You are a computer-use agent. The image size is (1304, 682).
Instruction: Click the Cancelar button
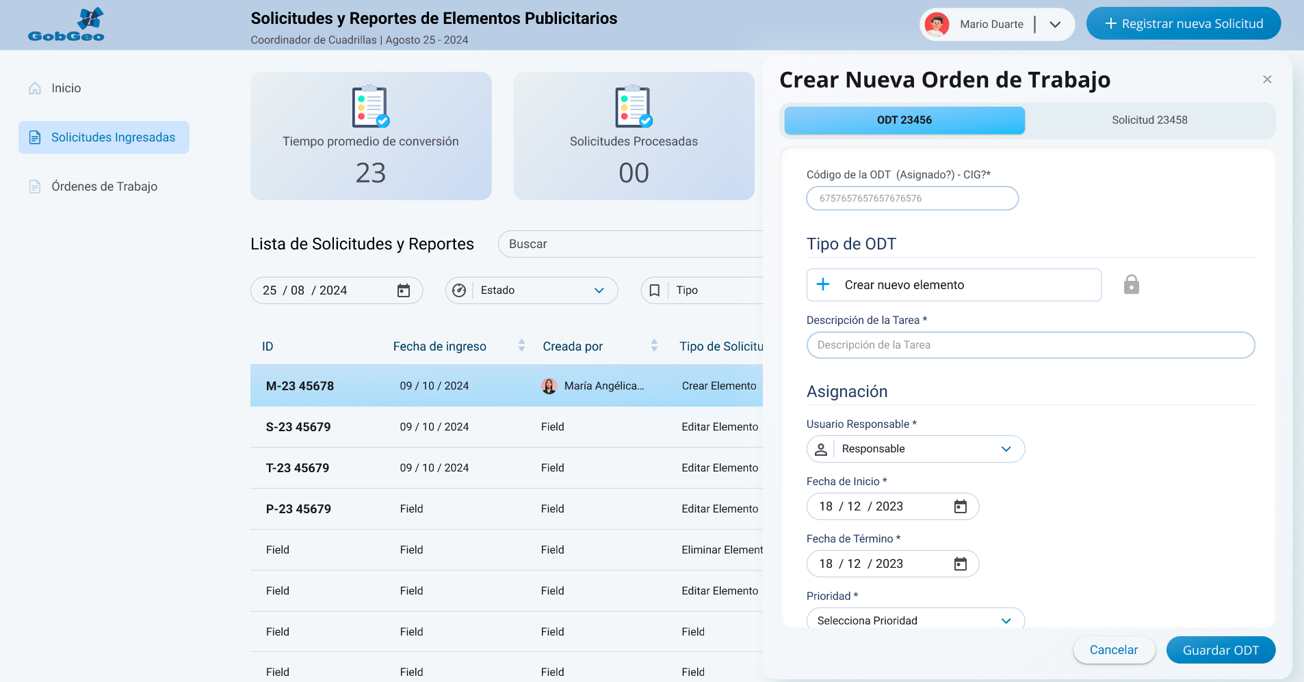coord(1113,650)
